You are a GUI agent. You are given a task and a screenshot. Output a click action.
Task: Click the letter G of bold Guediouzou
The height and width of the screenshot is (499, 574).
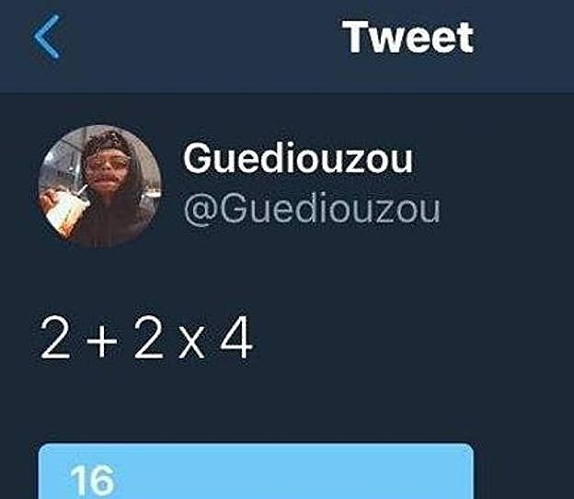199,158
